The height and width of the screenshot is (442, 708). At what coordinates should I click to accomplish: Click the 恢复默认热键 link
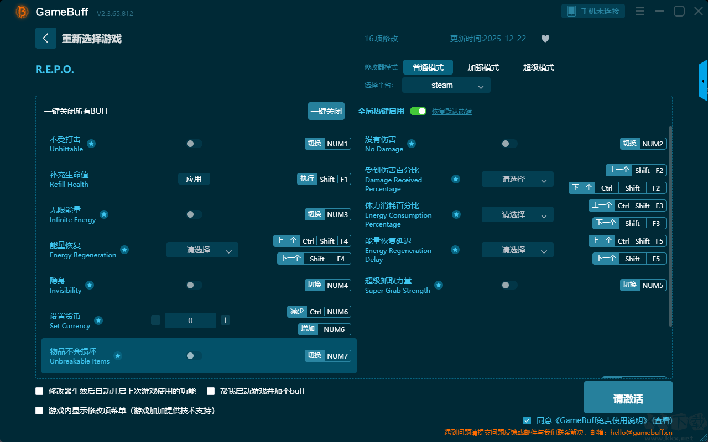pyautogui.click(x=452, y=112)
